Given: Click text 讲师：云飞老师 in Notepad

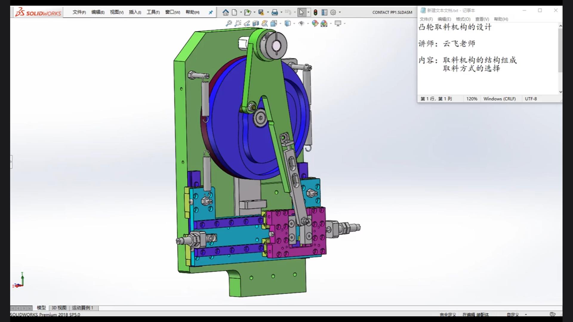Looking at the screenshot, I should (447, 44).
